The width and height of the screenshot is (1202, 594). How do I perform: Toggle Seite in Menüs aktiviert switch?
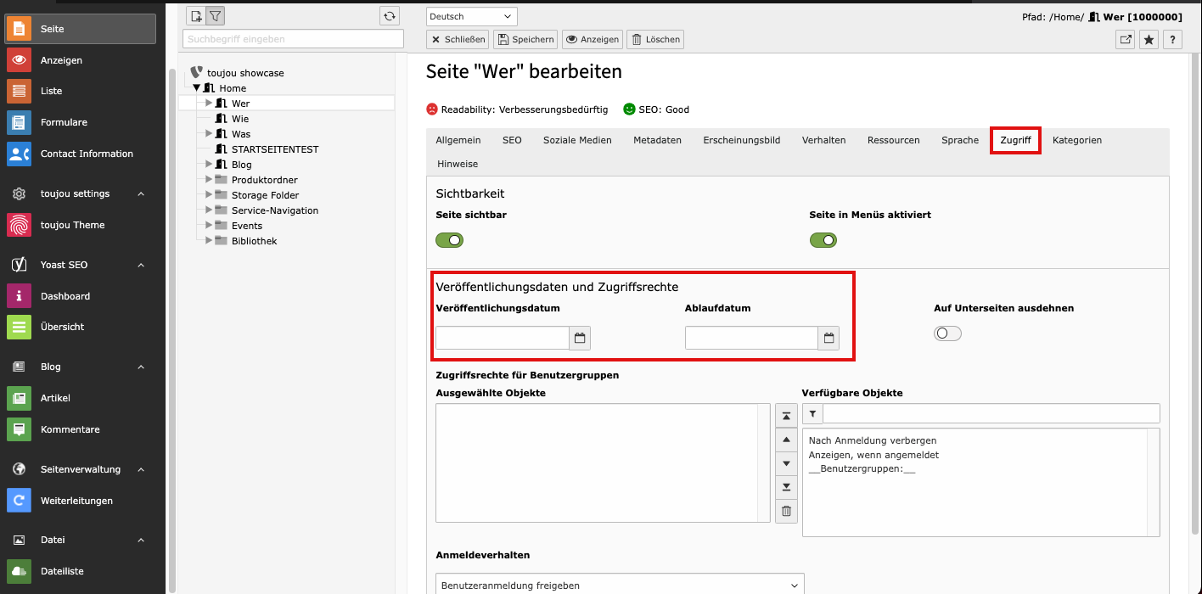tap(823, 240)
